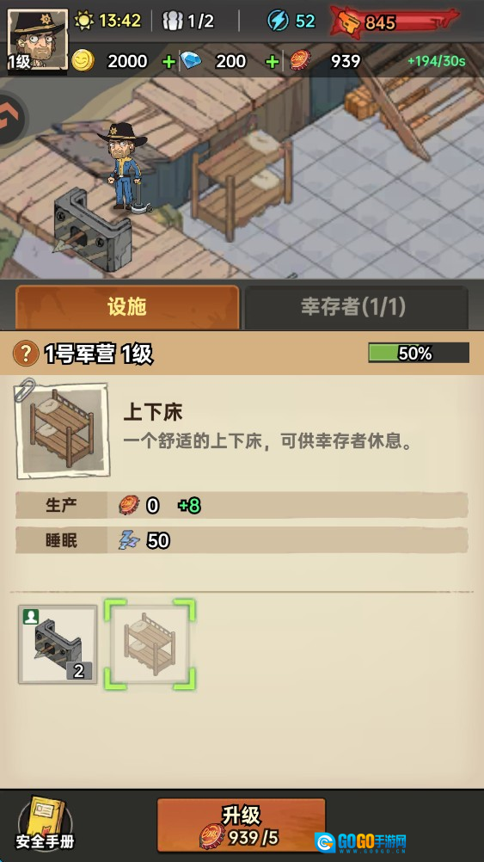The image size is (484, 862).
Task: Open the red gun combat power badge
Action: (x=395, y=22)
